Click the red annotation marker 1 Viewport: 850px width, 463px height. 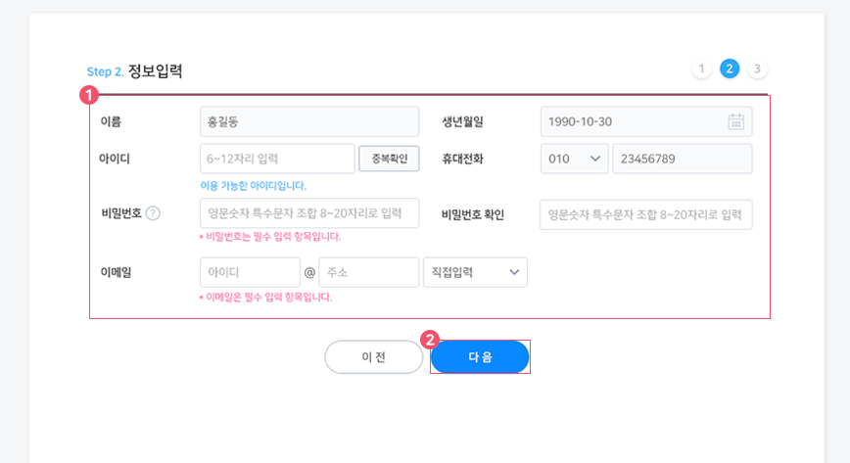tap(89, 95)
